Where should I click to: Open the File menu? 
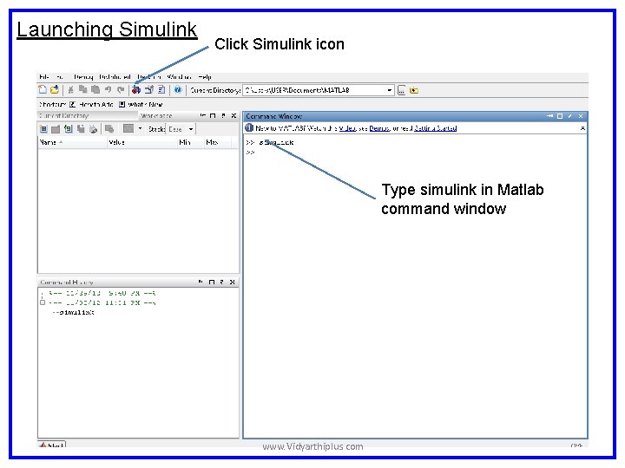pos(44,76)
